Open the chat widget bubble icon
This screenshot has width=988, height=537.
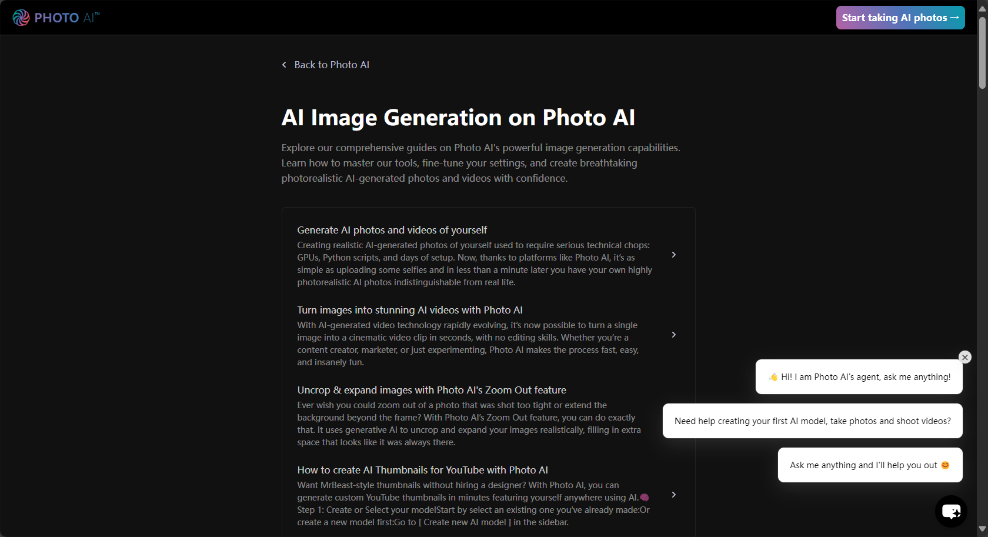[951, 511]
